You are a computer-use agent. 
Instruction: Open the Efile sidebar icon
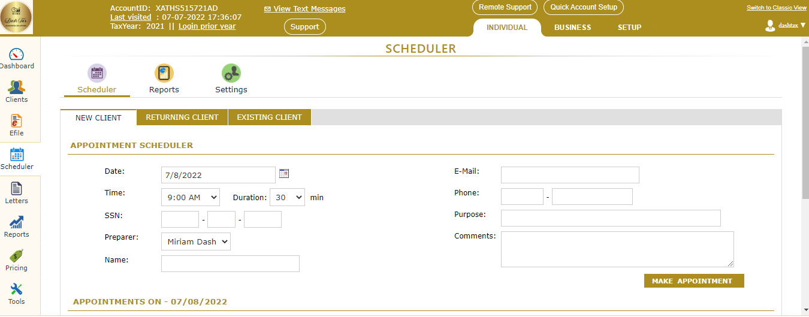coord(17,122)
